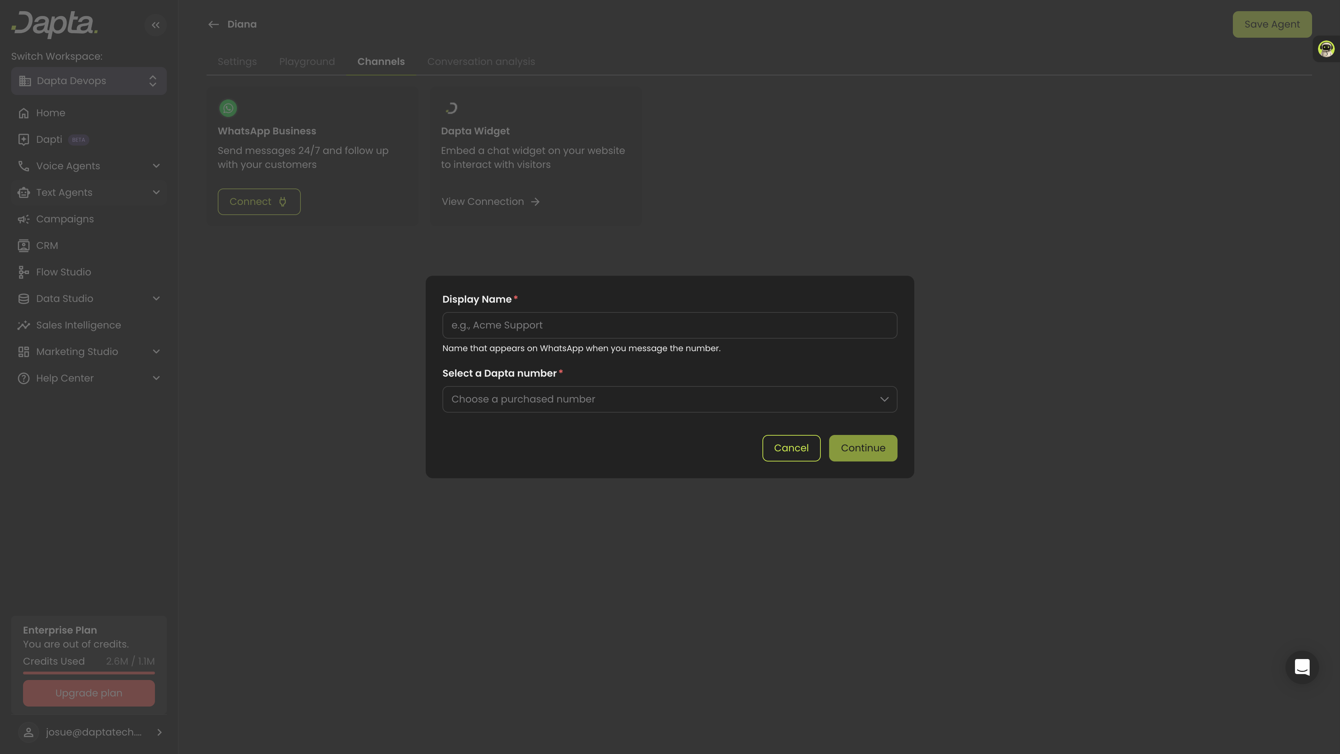This screenshot has width=1340, height=754.
Task: Click the josue@daptatech account email
Action: coord(94,732)
